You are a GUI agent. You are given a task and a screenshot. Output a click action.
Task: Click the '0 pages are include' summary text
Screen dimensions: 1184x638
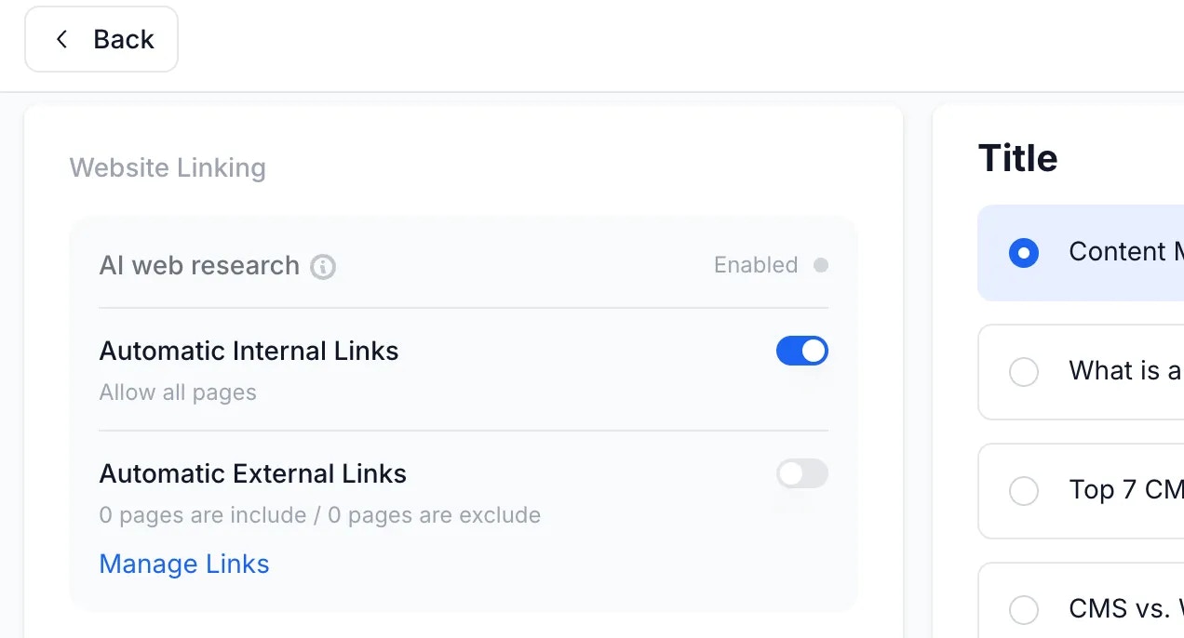(319, 514)
